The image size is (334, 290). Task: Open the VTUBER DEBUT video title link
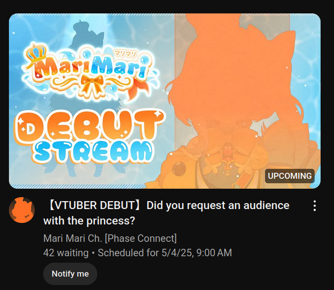(166, 213)
